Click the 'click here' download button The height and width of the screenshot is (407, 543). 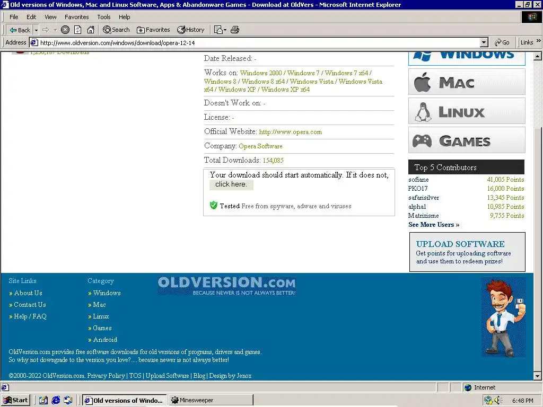(231, 184)
